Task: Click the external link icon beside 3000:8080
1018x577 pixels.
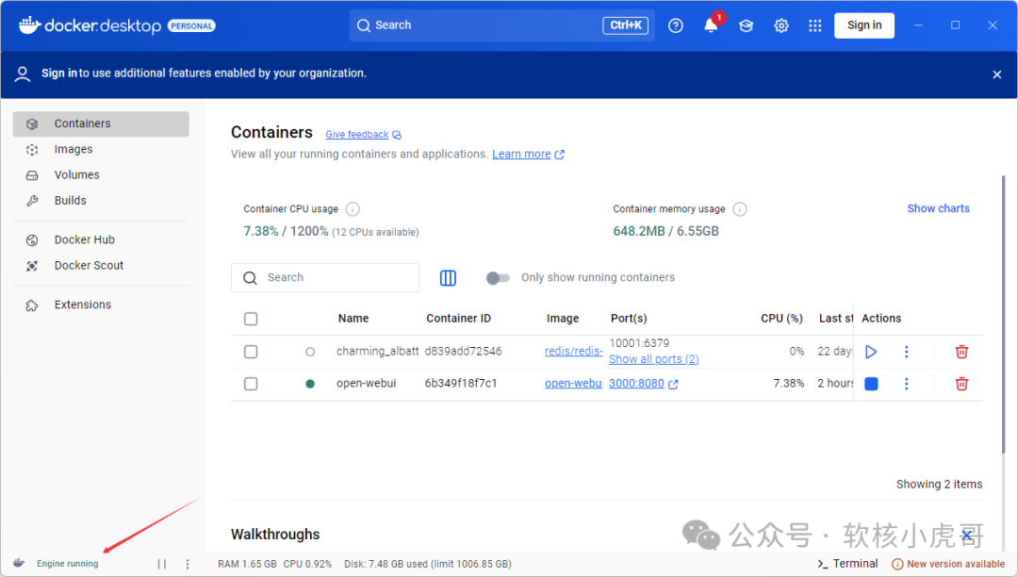Action: 673,385
